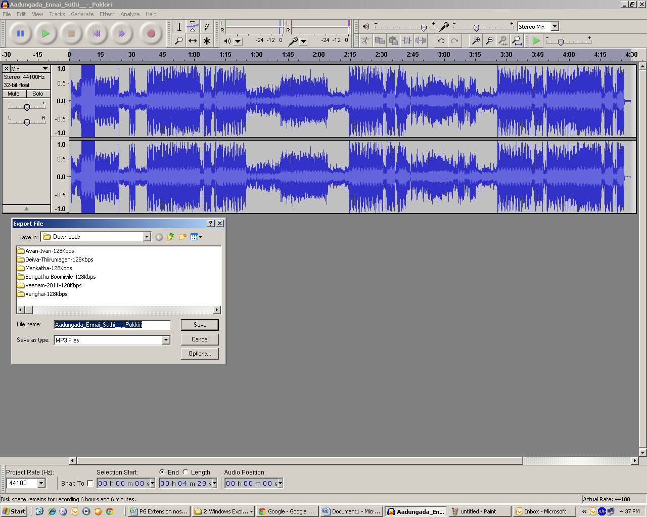The image size is (647, 518).
Task: Mute the Mix track
Action: [x=14, y=94]
